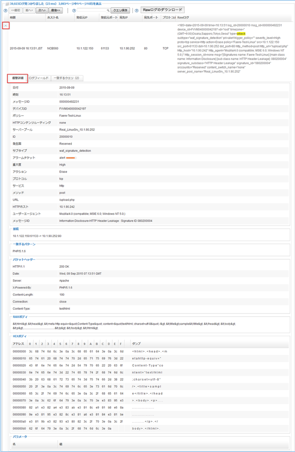The height and width of the screenshot is (452, 295).
Task: Click the help icon beside the search field
Action: pyautogui.click(x=74, y=10)
